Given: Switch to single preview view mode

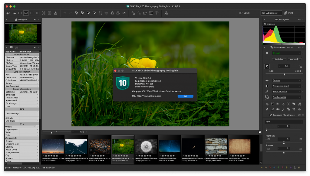Looking at the screenshot, I should coord(32,13).
